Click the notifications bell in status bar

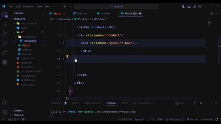[x=217, y=120]
